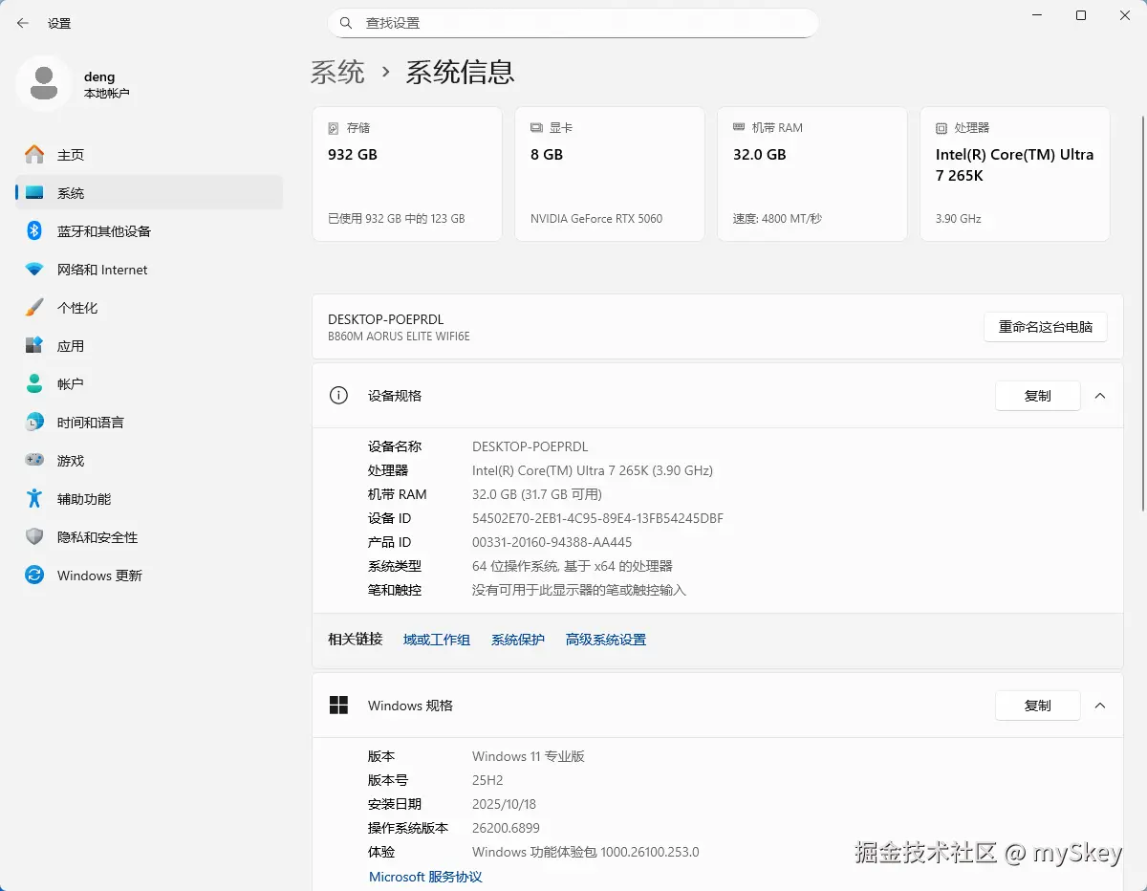Image resolution: width=1147 pixels, height=891 pixels.
Task: Open 个性化 settings page
Action: (x=149, y=308)
